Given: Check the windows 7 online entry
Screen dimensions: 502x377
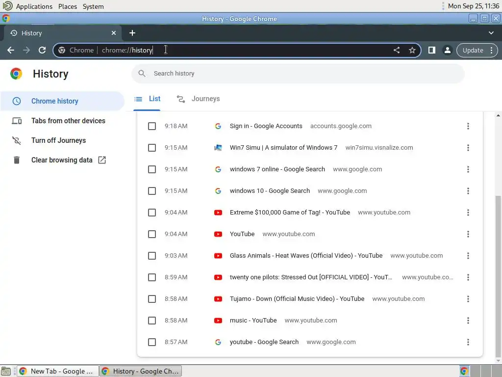Looking at the screenshot, I should [152, 169].
